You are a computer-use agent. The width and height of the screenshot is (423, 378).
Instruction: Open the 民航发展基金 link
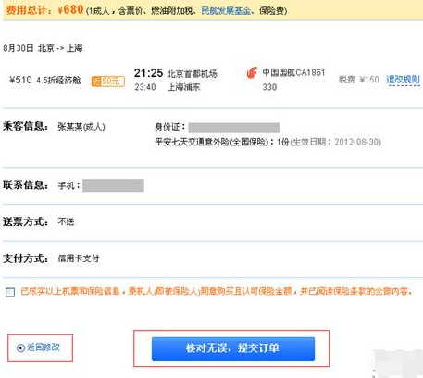pyautogui.click(x=226, y=11)
